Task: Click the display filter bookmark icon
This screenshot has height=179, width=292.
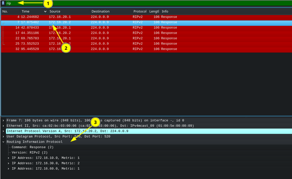Action: 3,3
